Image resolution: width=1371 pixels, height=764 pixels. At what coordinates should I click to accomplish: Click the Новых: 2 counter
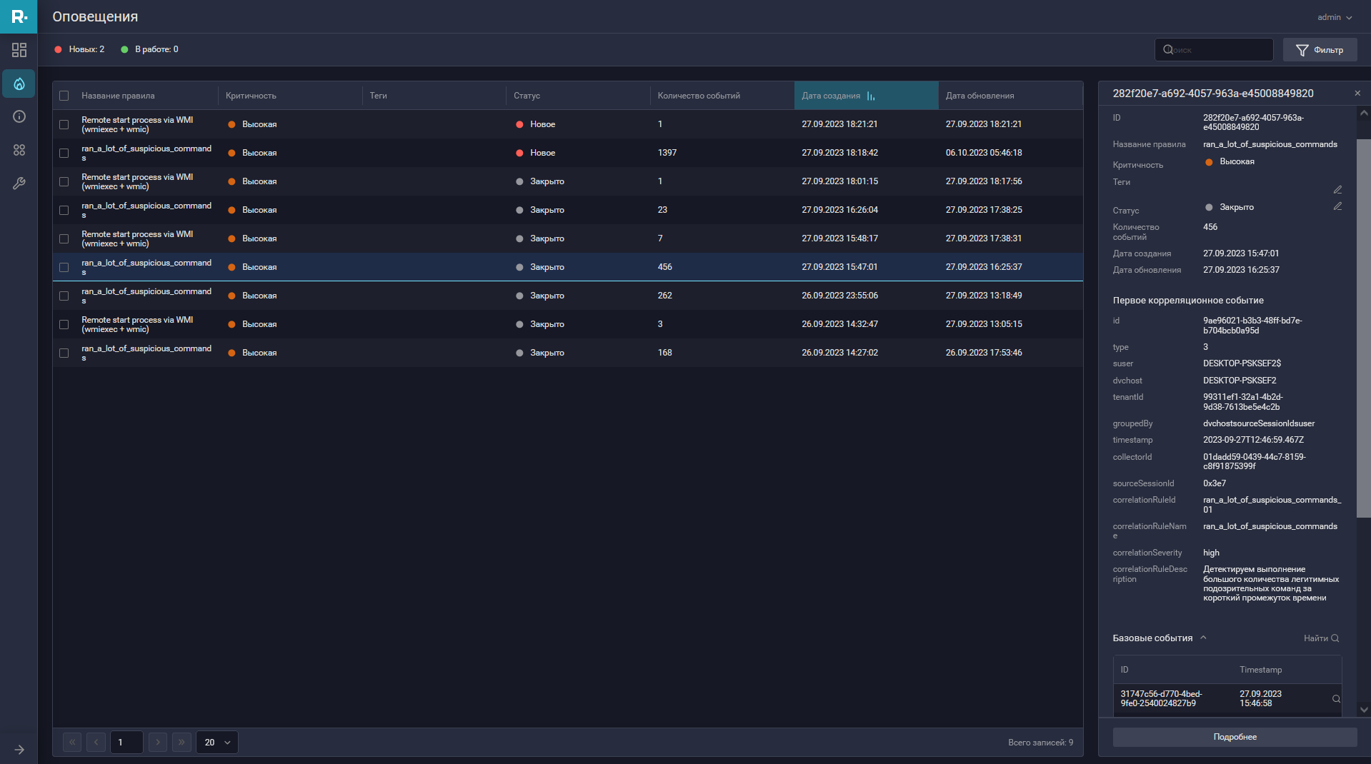80,49
